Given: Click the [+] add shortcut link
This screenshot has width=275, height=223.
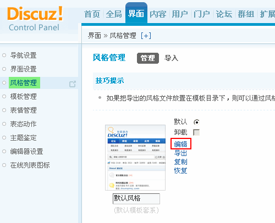Looking at the screenshot, I should pyautogui.click(x=146, y=36).
